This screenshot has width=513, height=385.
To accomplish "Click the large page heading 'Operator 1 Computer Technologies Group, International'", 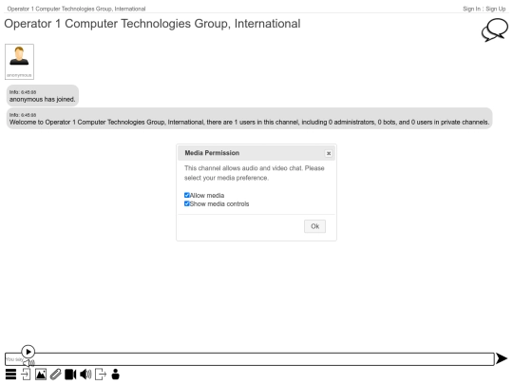I will 152,24.
